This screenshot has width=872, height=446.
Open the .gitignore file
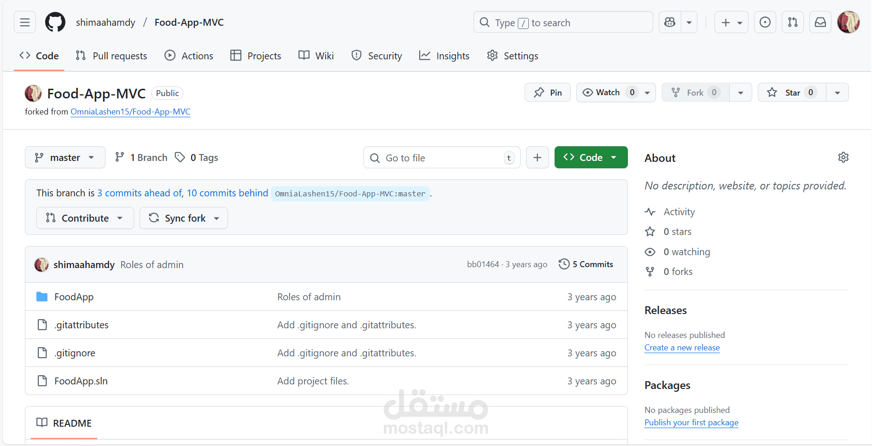[75, 353]
